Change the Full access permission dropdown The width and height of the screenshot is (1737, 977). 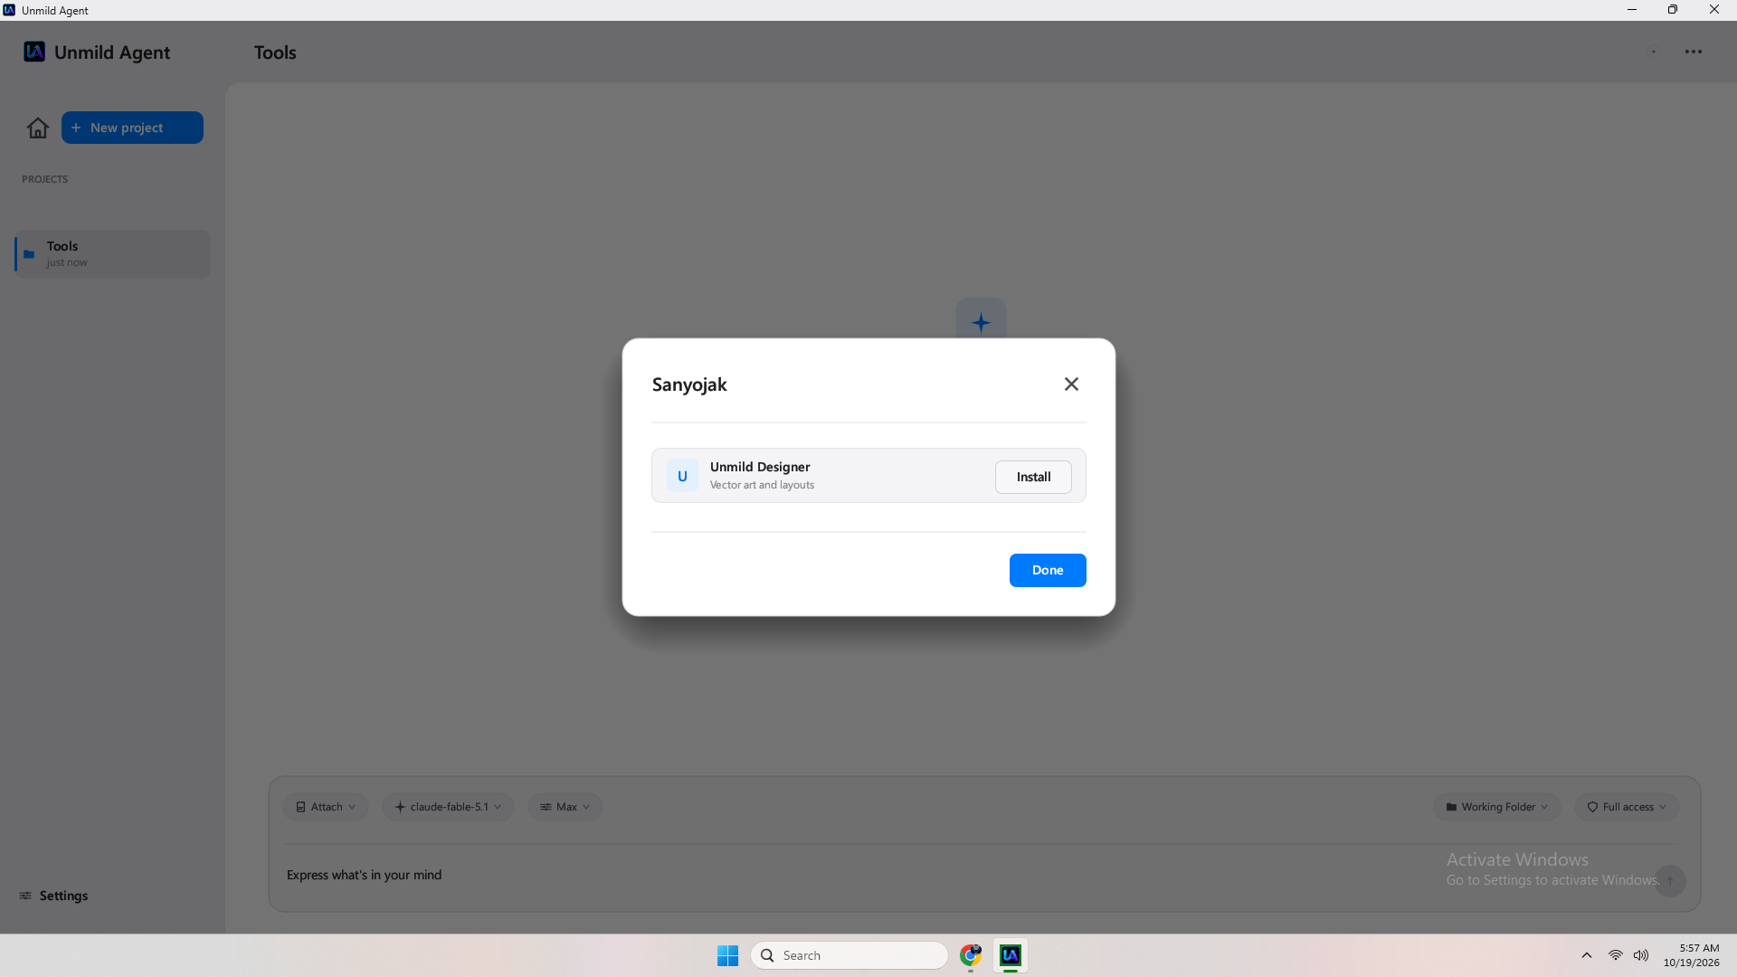1627,807
